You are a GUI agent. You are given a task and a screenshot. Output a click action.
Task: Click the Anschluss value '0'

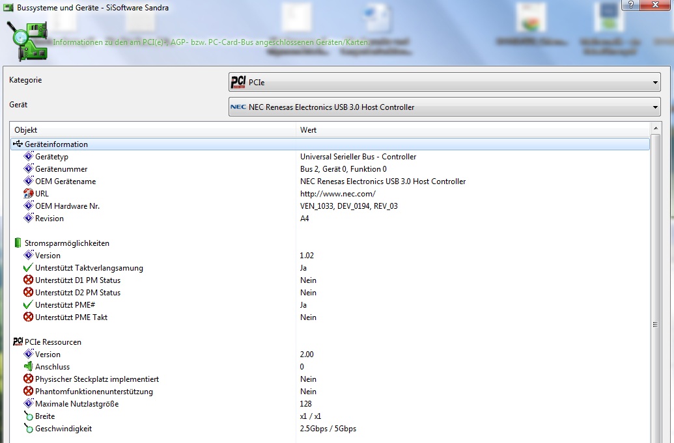[302, 367]
